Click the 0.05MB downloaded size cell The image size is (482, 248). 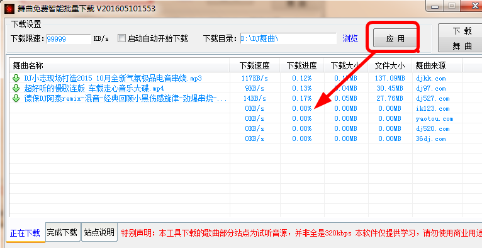click(x=345, y=99)
